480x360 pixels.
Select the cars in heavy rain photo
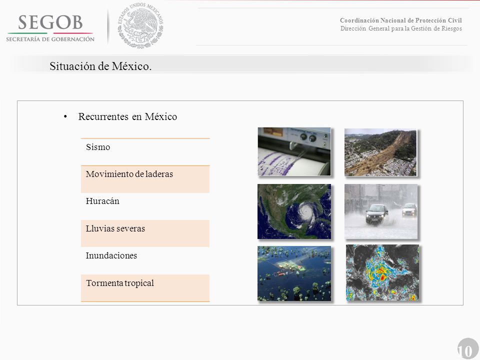381,211
